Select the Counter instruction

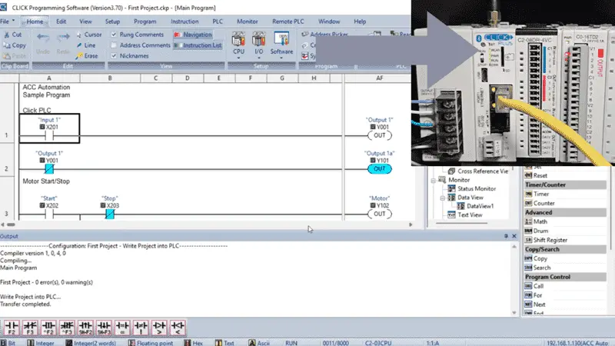pyautogui.click(x=540, y=203)
